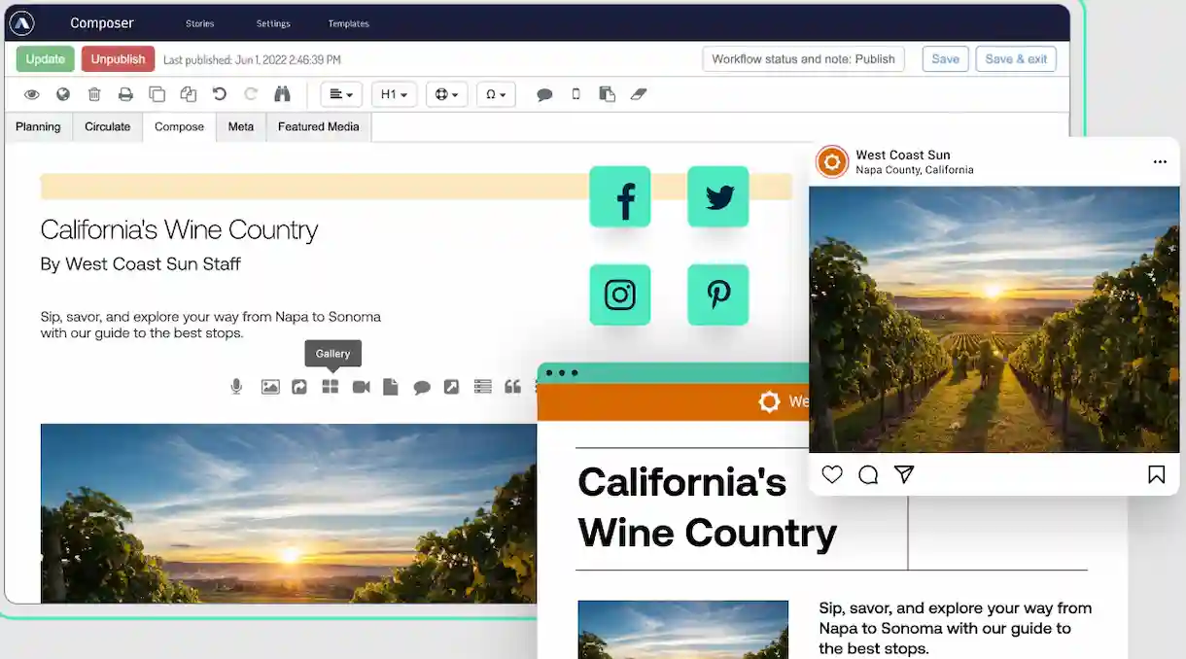Print story using the printer icon
The height and width of the screenshot is (659, 1186).
(125, 94)
